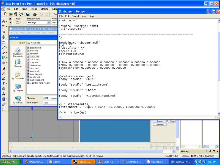Expand the Paint Brush flyout arrow
Image resolution: width=220 pixels, height=165 pixels.
click(x=7, y=53)
